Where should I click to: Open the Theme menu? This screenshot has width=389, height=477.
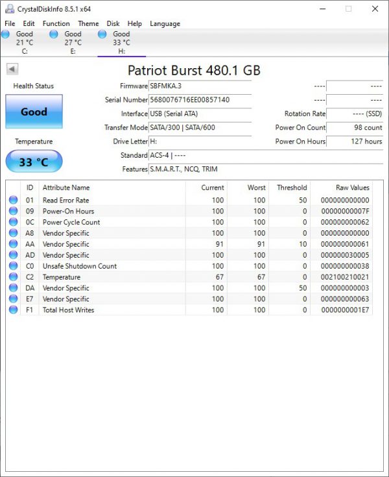pyautogui.click(x=88, y=23)
